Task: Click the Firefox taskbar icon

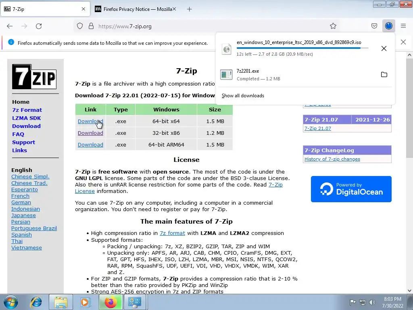Action: point(111,302)
